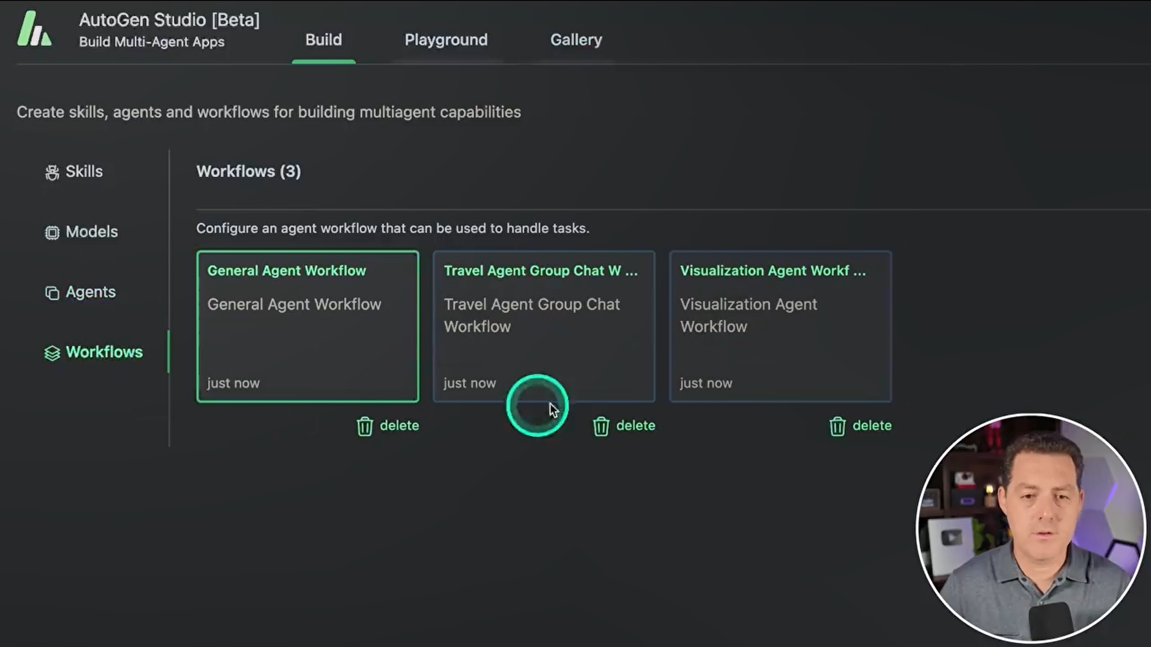Click trash icon under Visualization Agent workflow
The height and width of the screenshot is (647, 1151).
coord(837,426)
